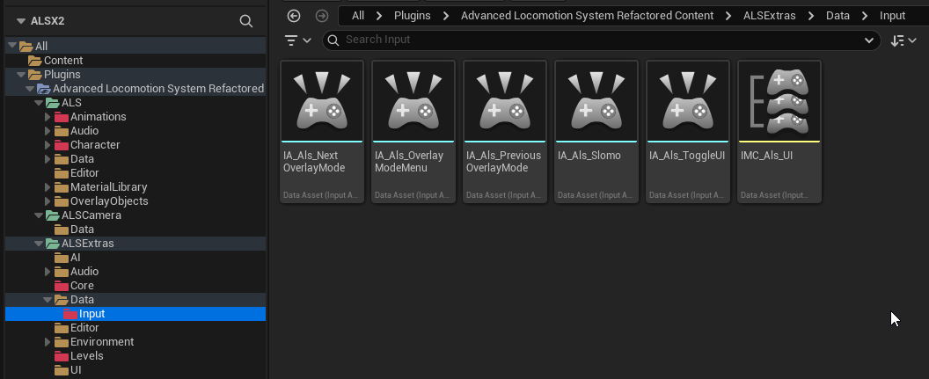The width and height of the screenshot is (929, 379).
Task: Click the search icon beside ALSX2
Action: tap(245, 21)
